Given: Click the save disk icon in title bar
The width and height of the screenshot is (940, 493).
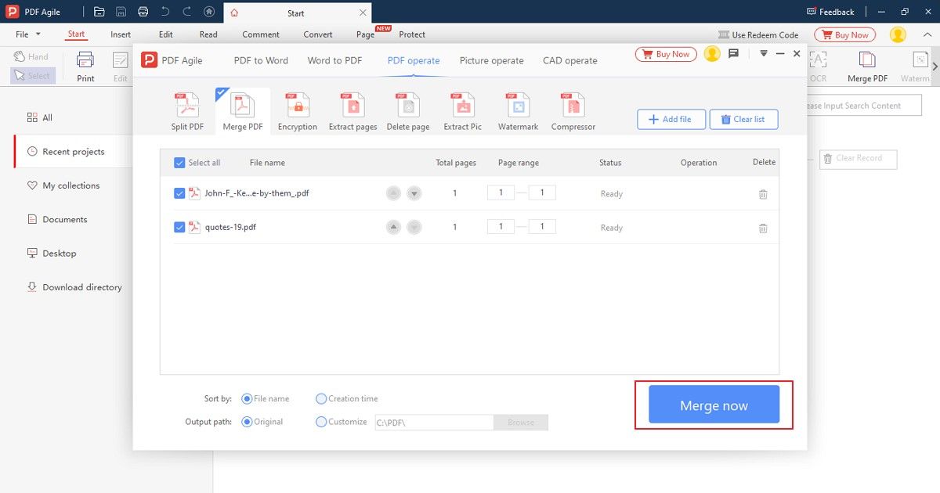Looking at the screenshot, I should (121, 12).
